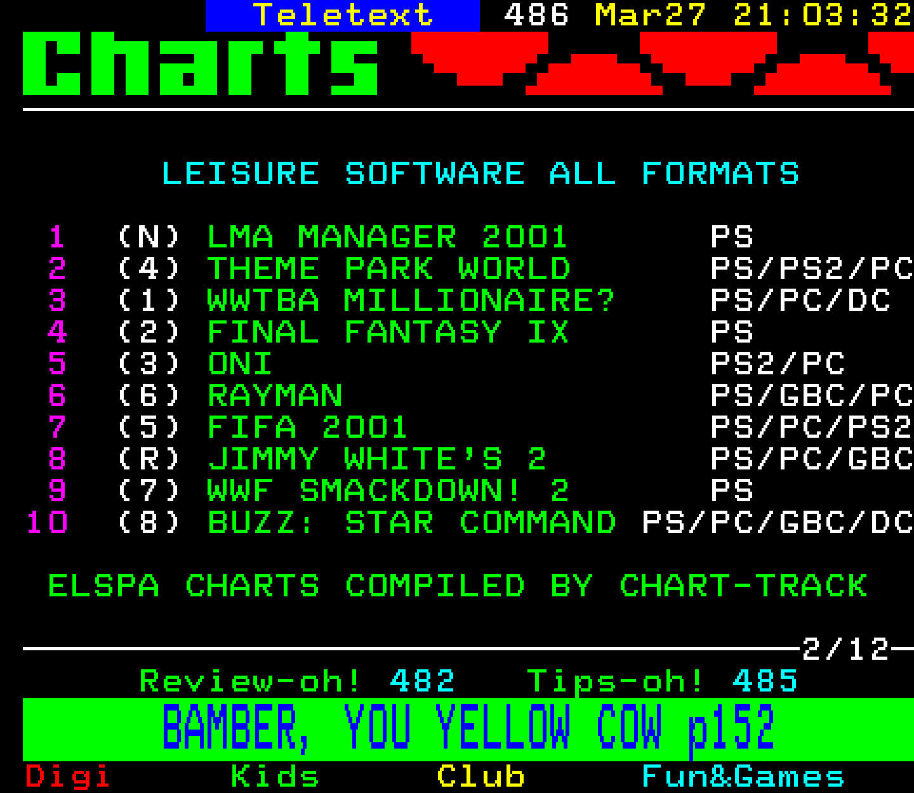Click the LEISURE SOFTWARE ALL FORMATS heading
The width and height of the screenshot is (914, 793).
[480, 174]
